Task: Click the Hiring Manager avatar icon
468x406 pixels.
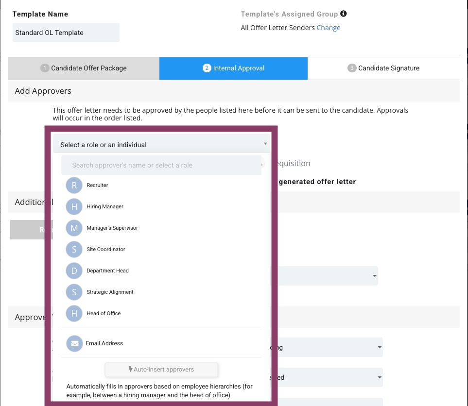Action: 74,207
